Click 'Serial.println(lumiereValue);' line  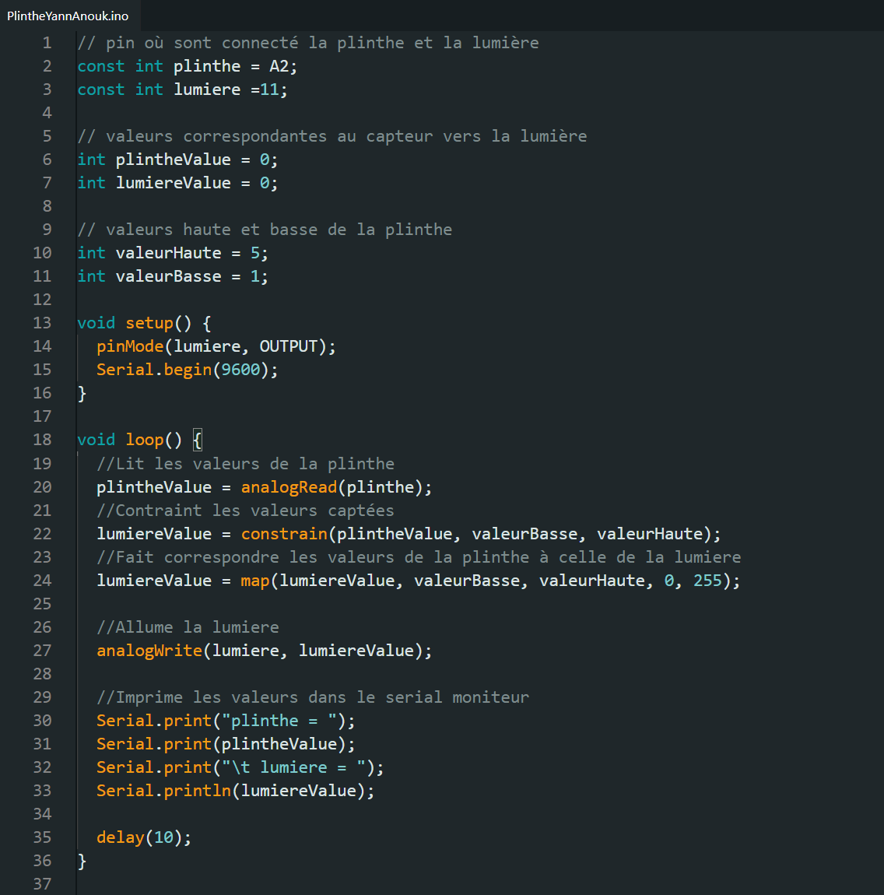(236, 791)
